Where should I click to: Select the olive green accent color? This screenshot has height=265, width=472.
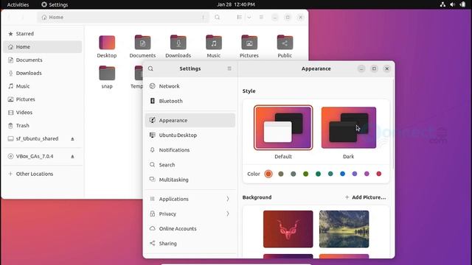tap(305, 174)
